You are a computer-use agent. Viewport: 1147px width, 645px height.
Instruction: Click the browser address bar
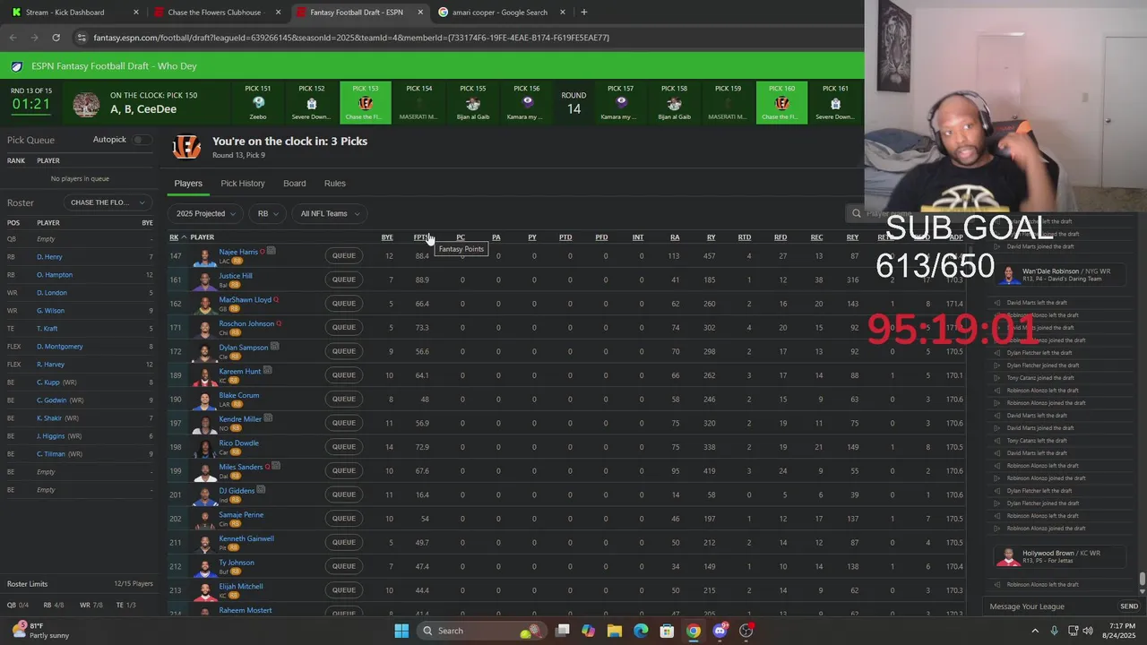(x=466, y=38)
